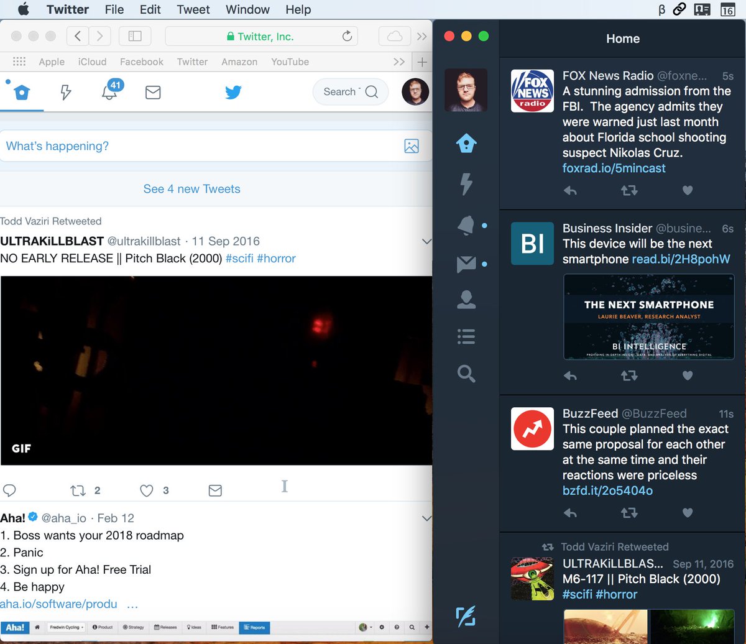Click #horror hashtag in Safari tweet
This screenshot has height=644, width=746.
click(x=276, y=258)
